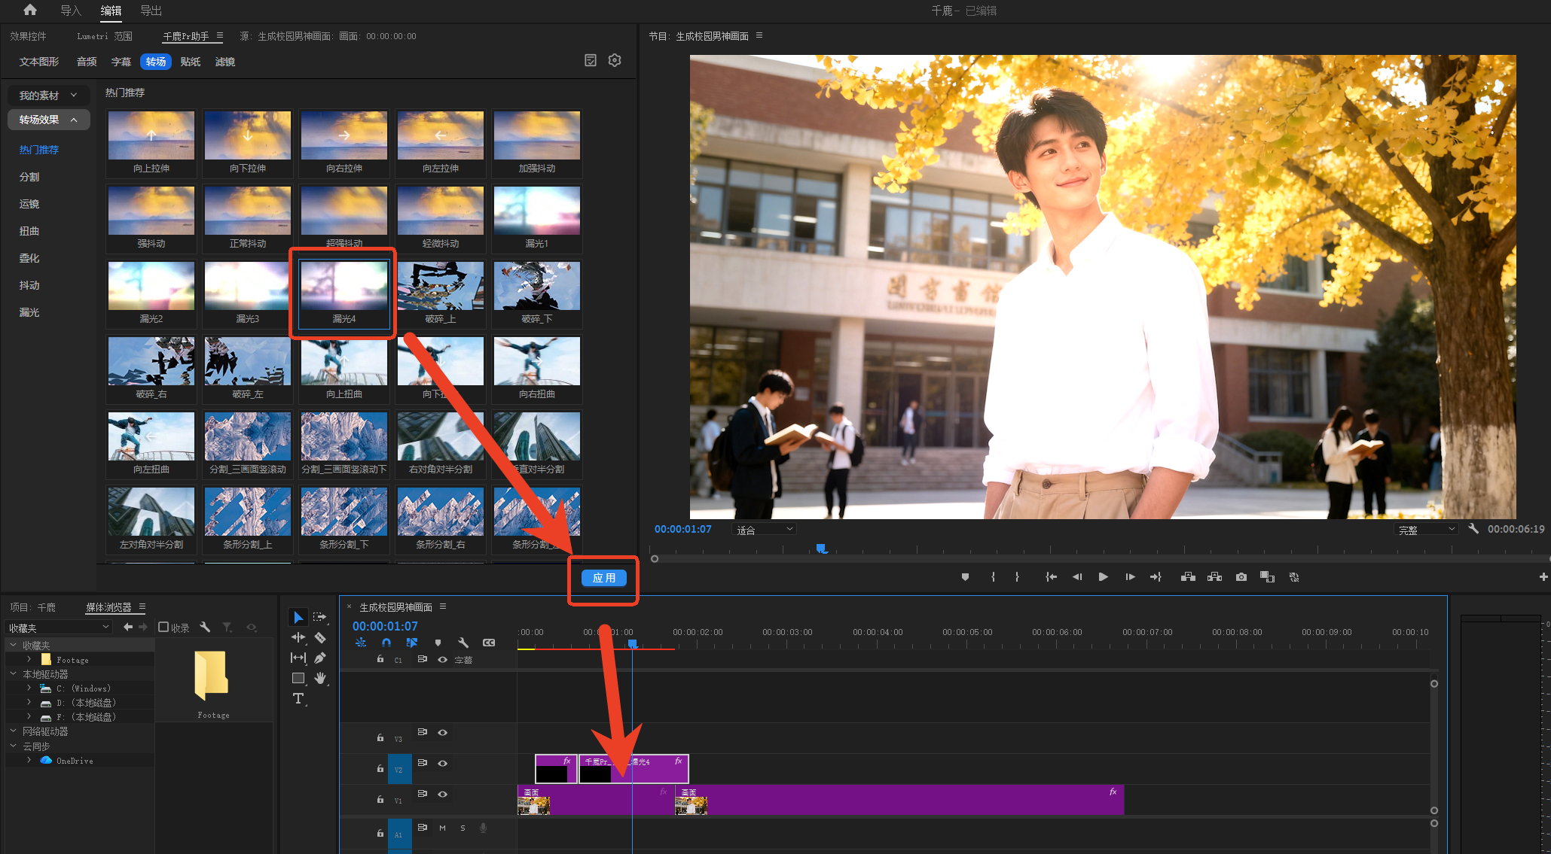Viewport: 1551px width, 854px height.
Task: Select the Razor tool
Action: 320,637
